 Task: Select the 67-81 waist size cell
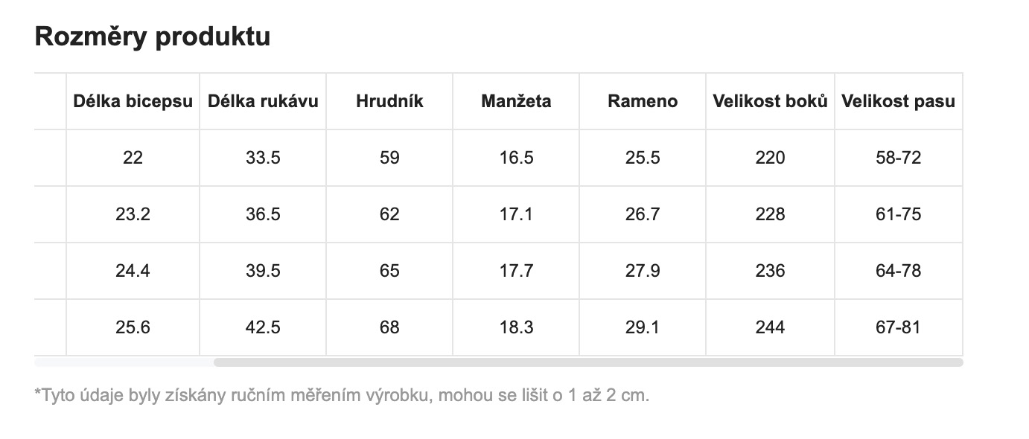(x=899, y=327)
